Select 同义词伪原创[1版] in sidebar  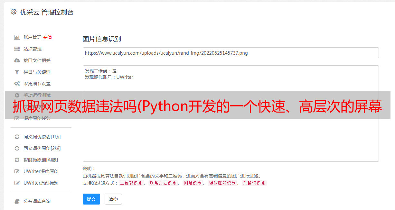point(42,137)
